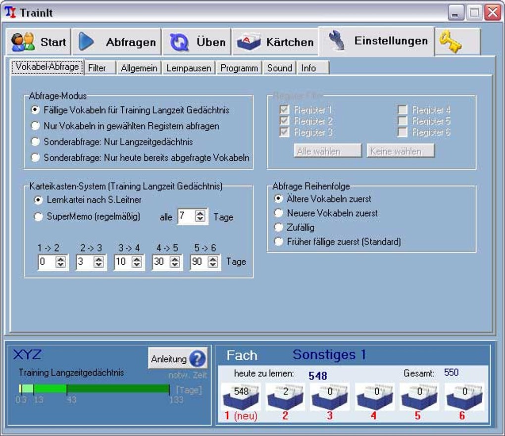Screen dimensions: 505x436
Task: Adjust the SuperMemo 'alle 7 Tage' spinner arrows
Action: click(200, 216)
